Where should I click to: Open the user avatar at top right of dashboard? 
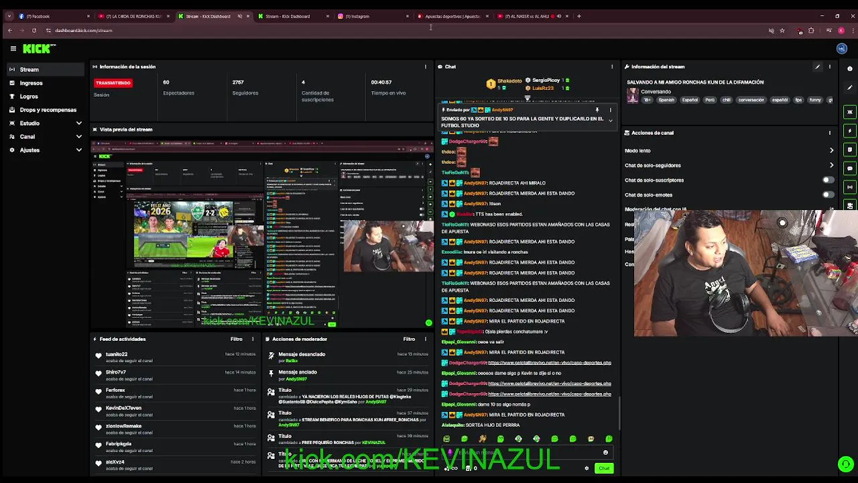[842, 48]
